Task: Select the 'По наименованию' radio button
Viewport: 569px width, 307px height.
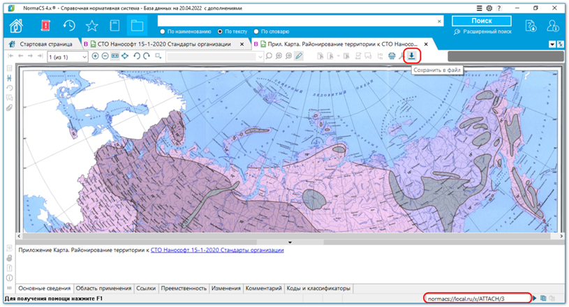Action: click(x=163, y=31)
